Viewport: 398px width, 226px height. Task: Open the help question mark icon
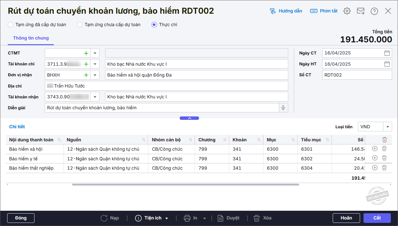(374, 11)
